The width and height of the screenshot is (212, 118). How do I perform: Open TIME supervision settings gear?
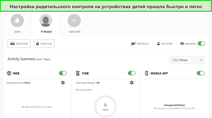132,83
